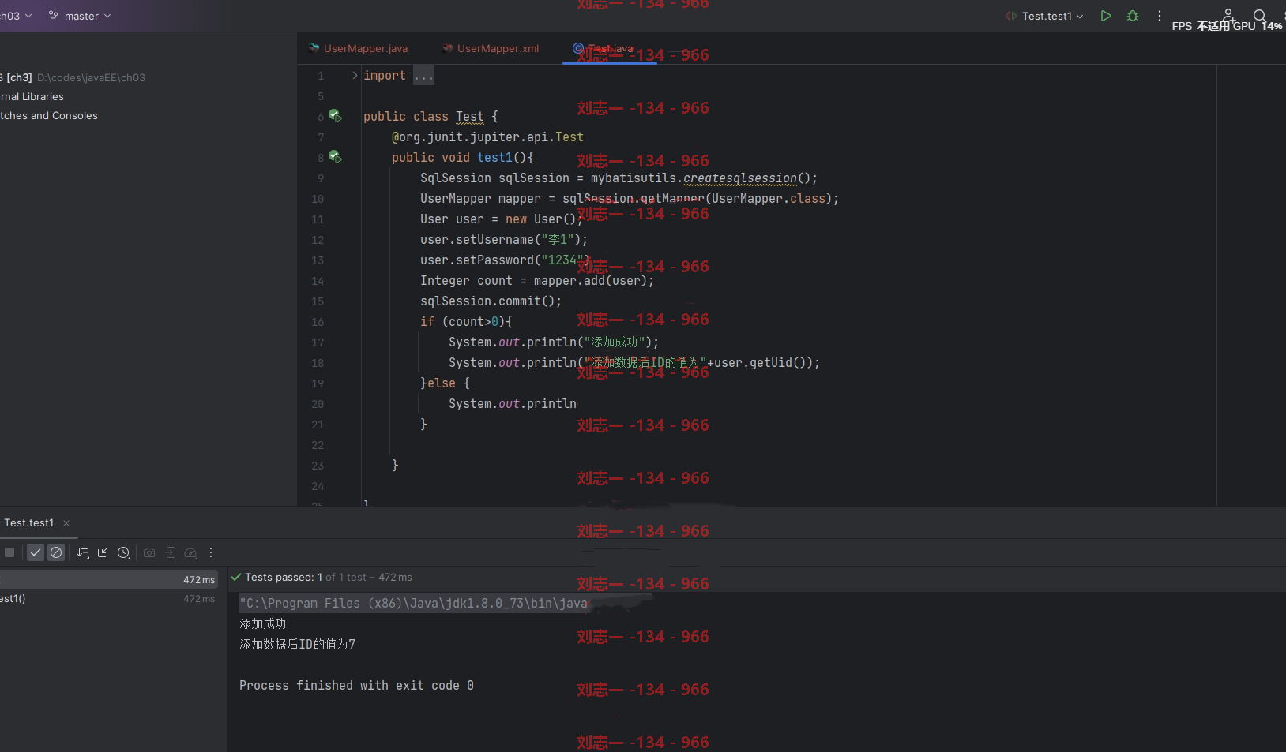Screen dimensions: 1286x752
Task: Click the createsqlsession method call
Action: [740, 178]
